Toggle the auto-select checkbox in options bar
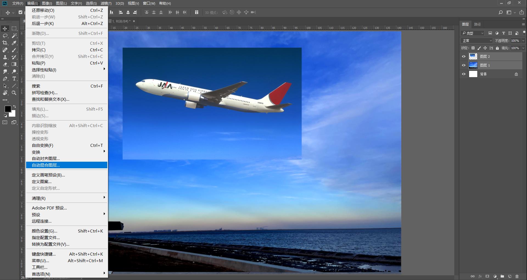This screenshot has width=527, height=280. (x=21, y=12)
